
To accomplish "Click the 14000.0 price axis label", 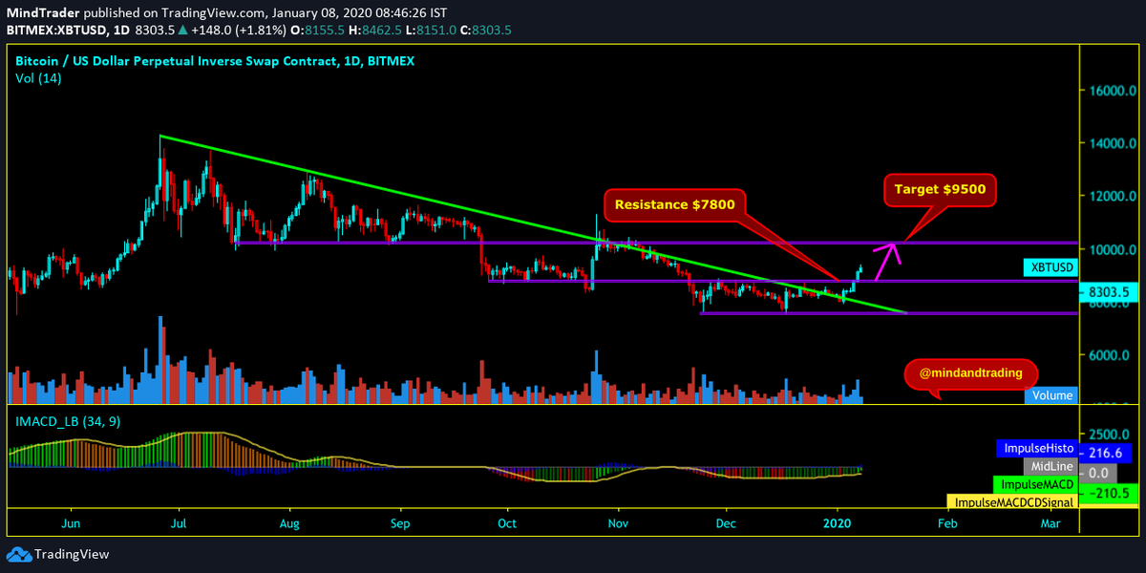I will [1111, 144].
